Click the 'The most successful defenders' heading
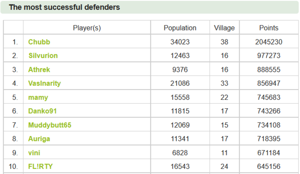The height and width of the screenshot is (174, 300). 64,8
